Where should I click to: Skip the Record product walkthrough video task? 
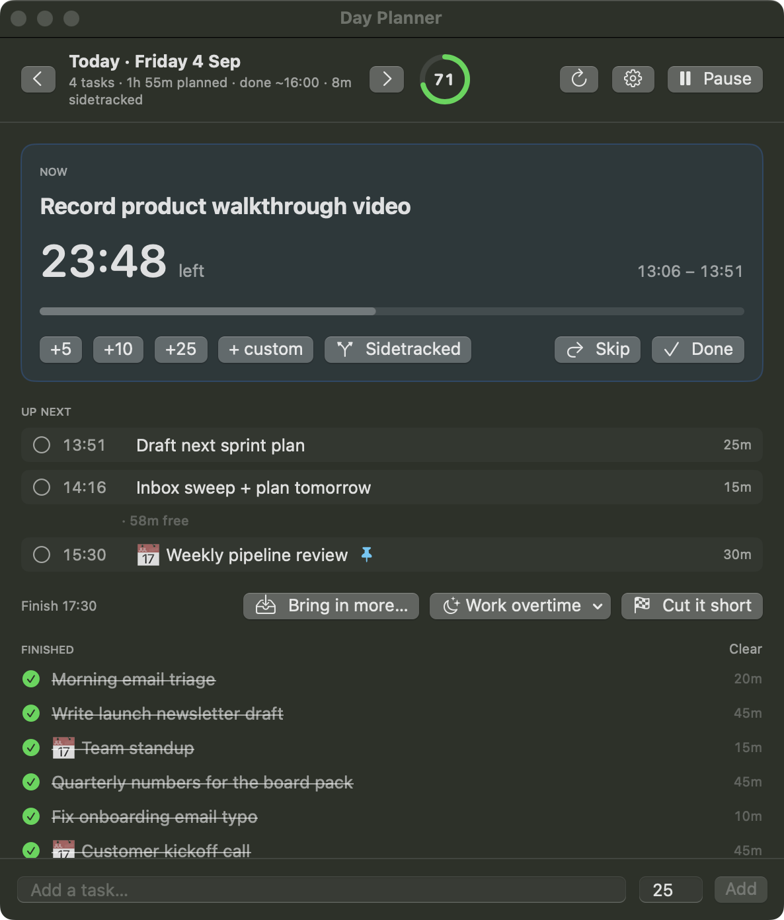pyautogui.click(x=598, y=350)
